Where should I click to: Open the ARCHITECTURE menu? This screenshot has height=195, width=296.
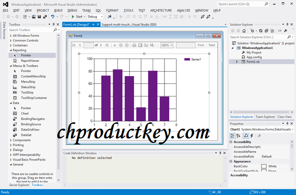(161, 11)
